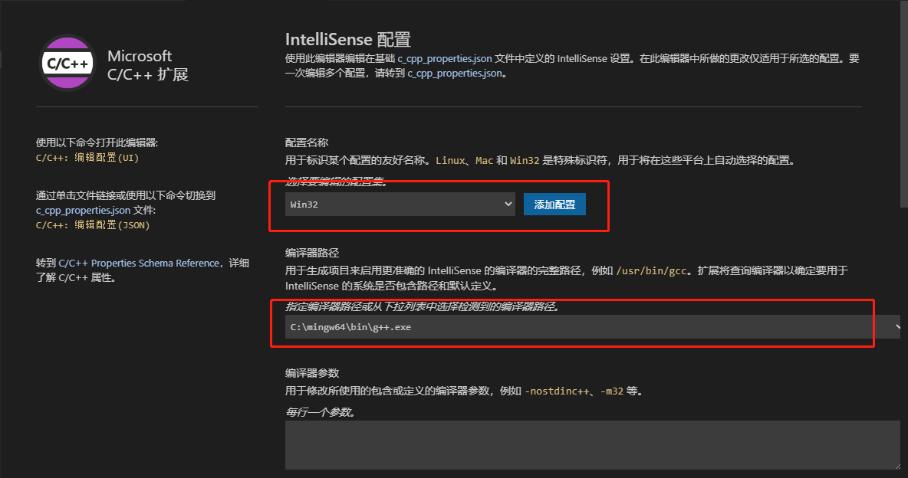This screenshot has width=908, height=478.
Task: Click the 'Microsoft C/C++ 扩展' title text
Action: point(148,65)
